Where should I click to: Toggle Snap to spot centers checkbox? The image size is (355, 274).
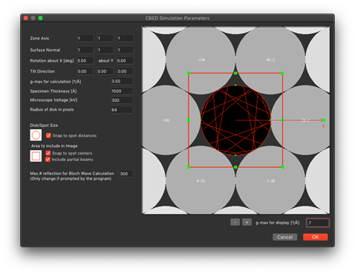48,153
